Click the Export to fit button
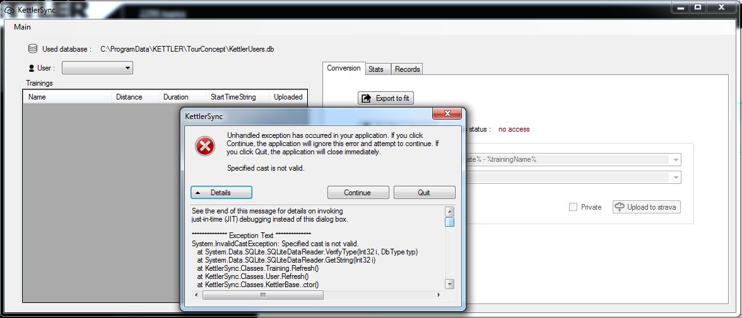Screen dimensions: 742x318 386,98
